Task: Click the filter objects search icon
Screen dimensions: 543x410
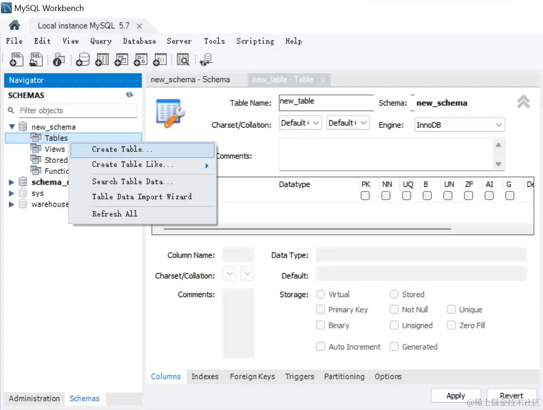Action: click(11, 110)
